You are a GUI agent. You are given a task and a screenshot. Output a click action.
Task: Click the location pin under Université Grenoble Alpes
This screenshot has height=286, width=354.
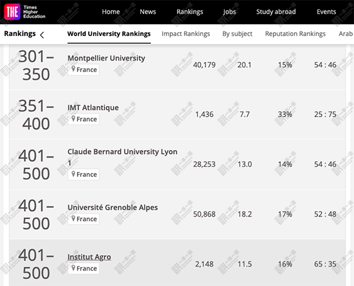[x=73, y=218]
